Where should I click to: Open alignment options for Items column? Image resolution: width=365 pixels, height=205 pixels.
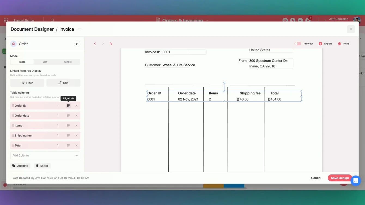[x=68, y=126]
